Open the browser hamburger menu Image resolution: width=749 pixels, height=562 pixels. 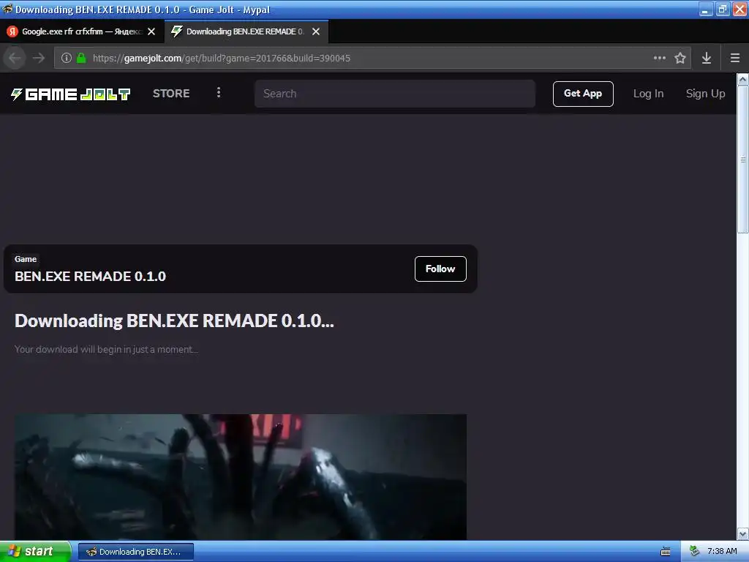pyautogui.click(x=735, y=58)
